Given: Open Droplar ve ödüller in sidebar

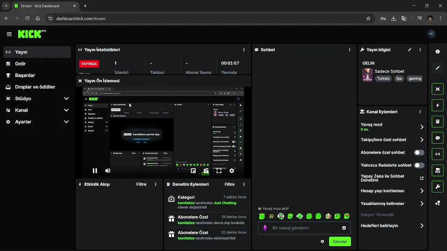Looking at the screenshot, I should pyautogui.click(x=37, y=87).
